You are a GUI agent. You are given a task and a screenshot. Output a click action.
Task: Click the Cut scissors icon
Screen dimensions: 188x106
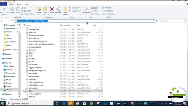(22, 8)
